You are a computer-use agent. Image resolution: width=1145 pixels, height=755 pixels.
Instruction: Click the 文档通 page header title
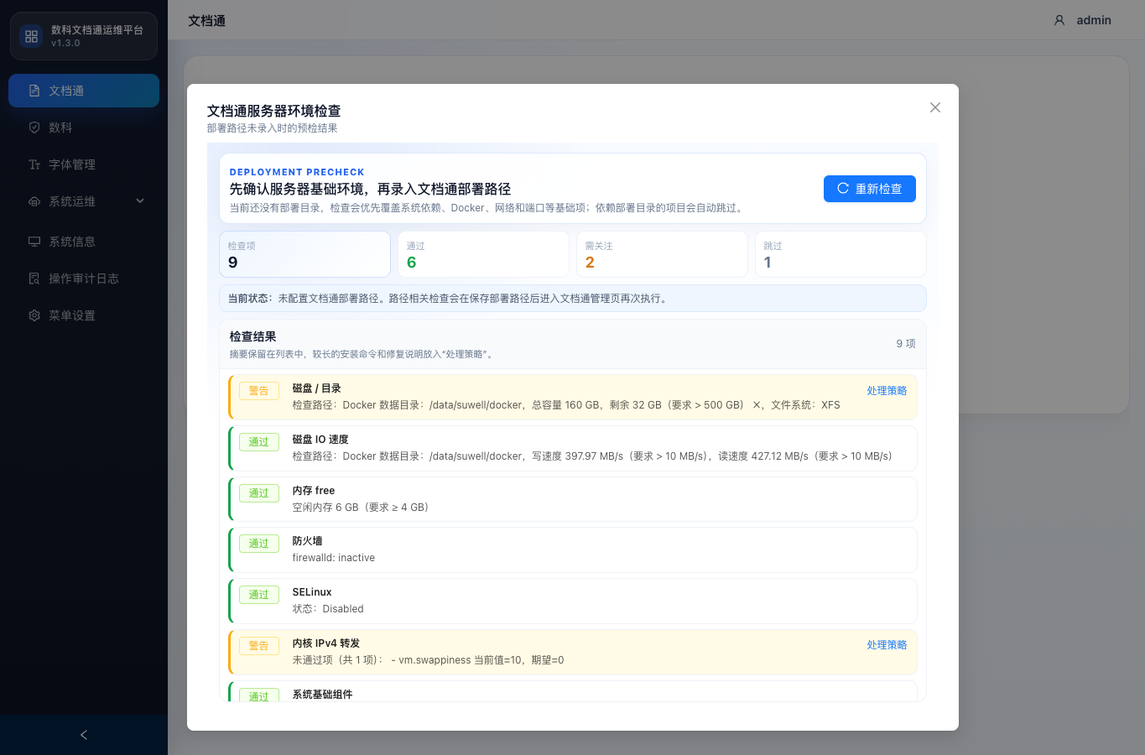click(206, 20)
